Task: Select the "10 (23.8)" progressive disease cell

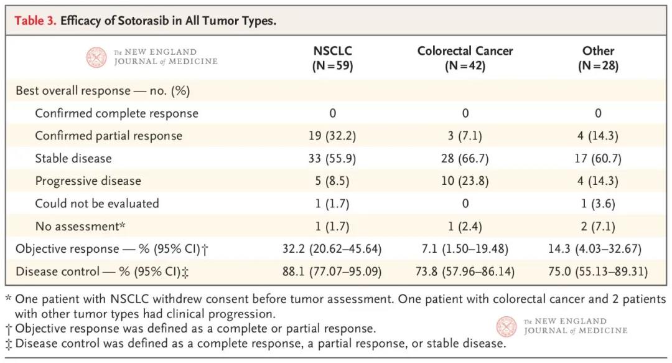Action: (465, 181)
